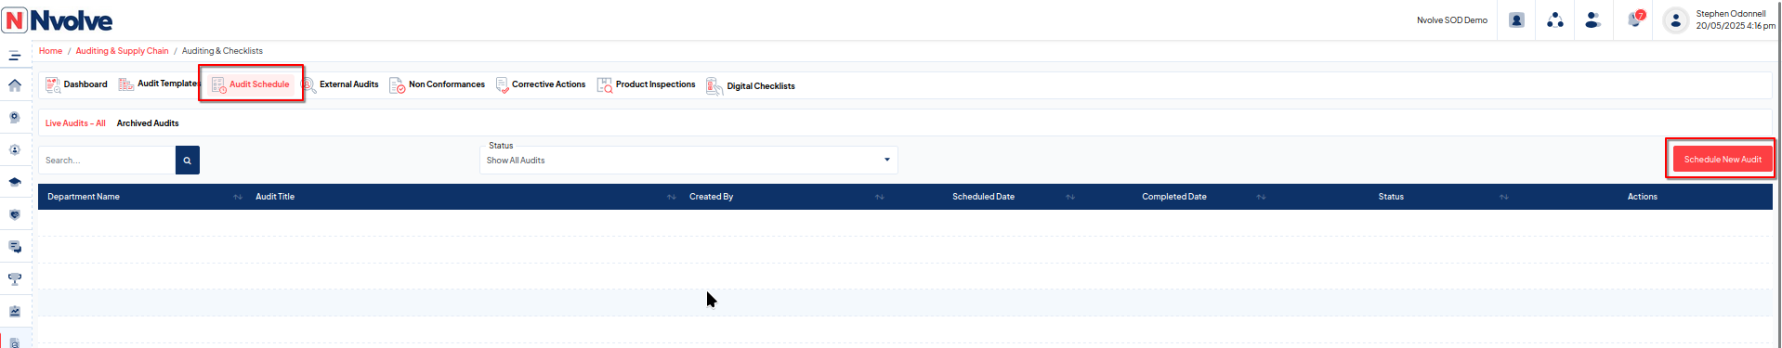The image size is (1782, 348).
Task: Expand the Status Show All Audits dropdown
Action: [688, 161]
